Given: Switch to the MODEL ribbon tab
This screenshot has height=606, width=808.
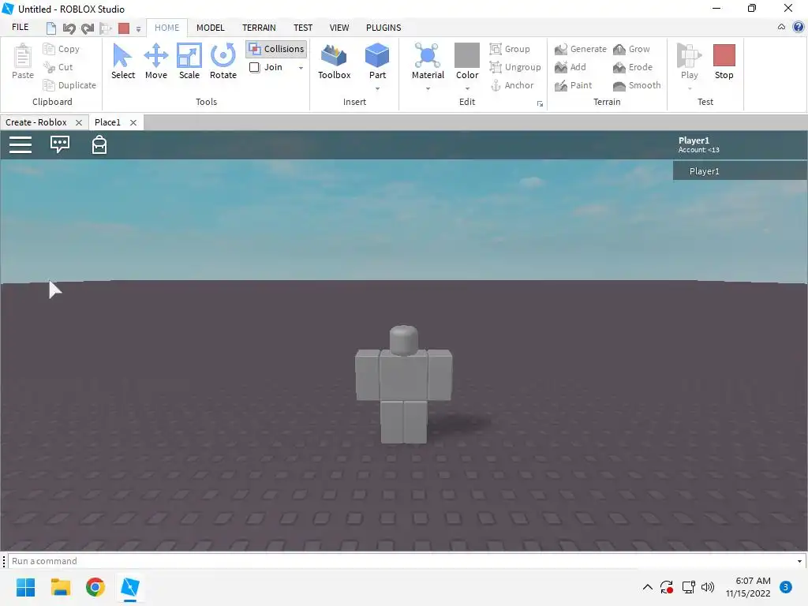Looking at the screenshot, I should (x=210, y=28).
